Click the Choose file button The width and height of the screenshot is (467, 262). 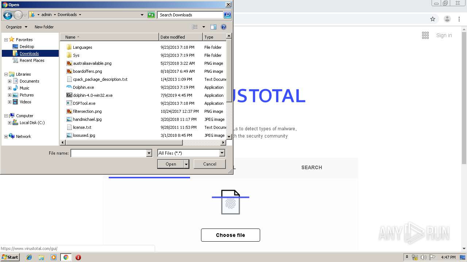pos(231,235)
